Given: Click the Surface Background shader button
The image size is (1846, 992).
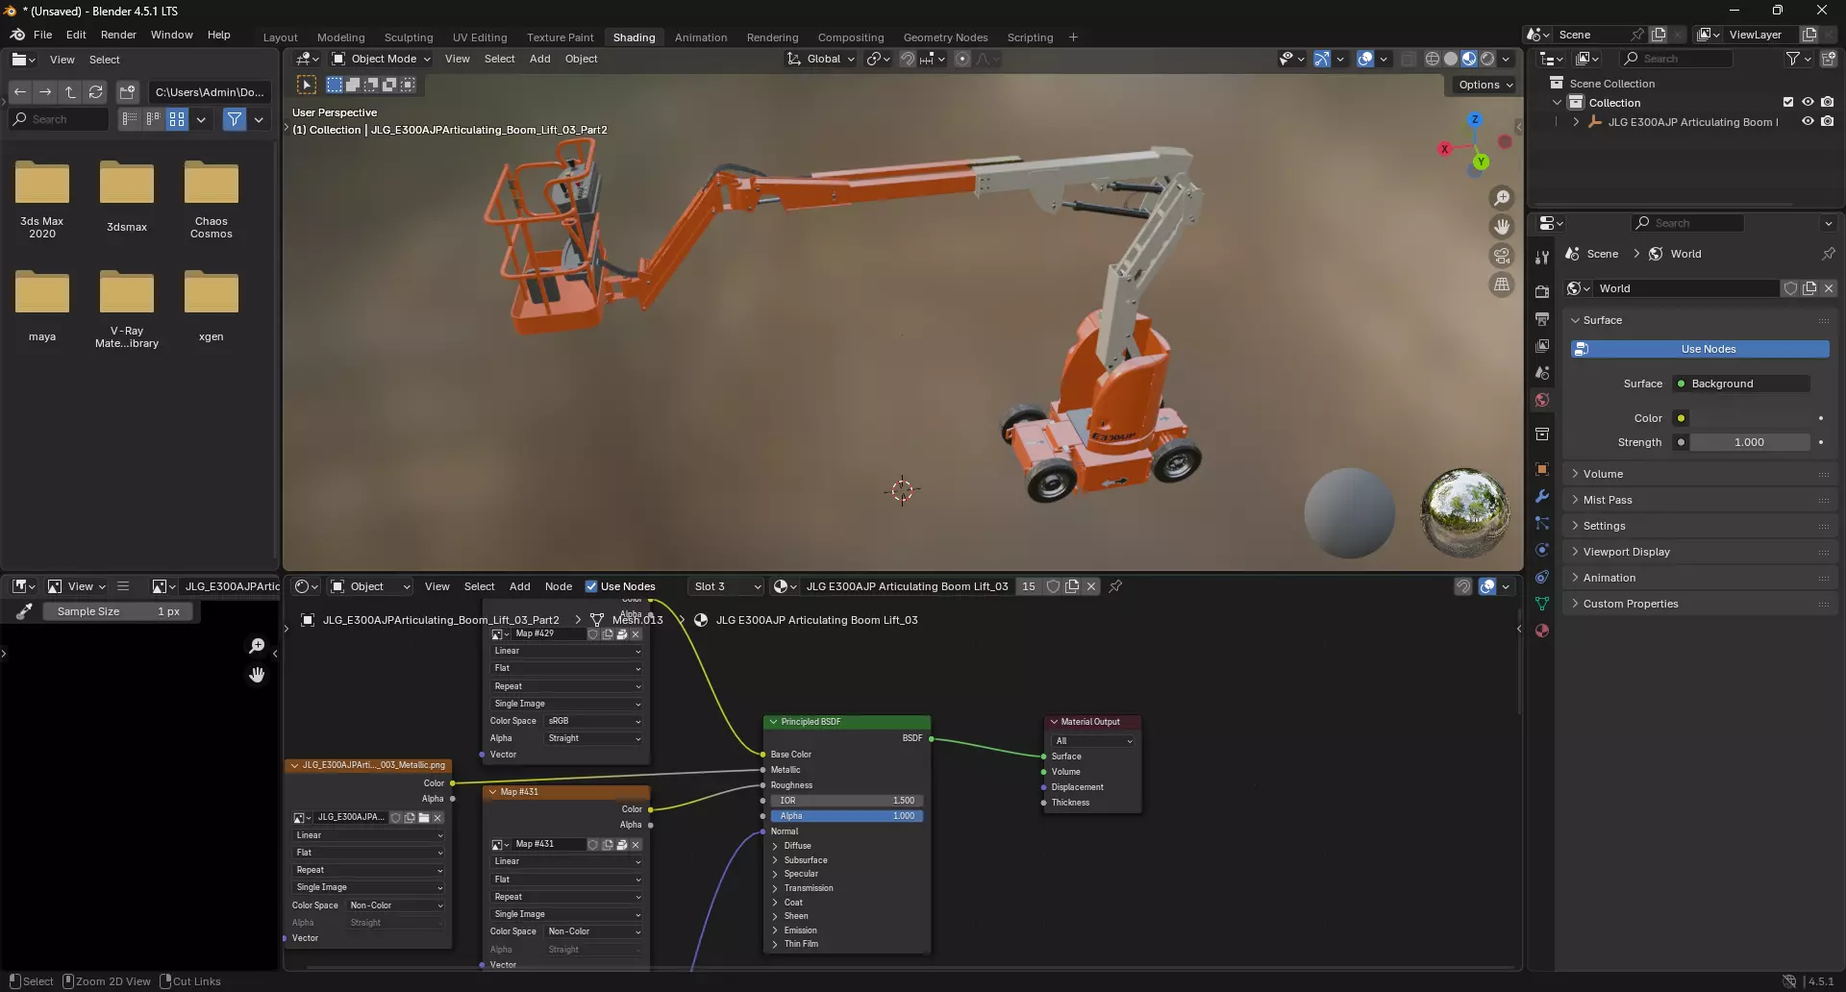Looking at the screenshot, I should click(1741, 384).
